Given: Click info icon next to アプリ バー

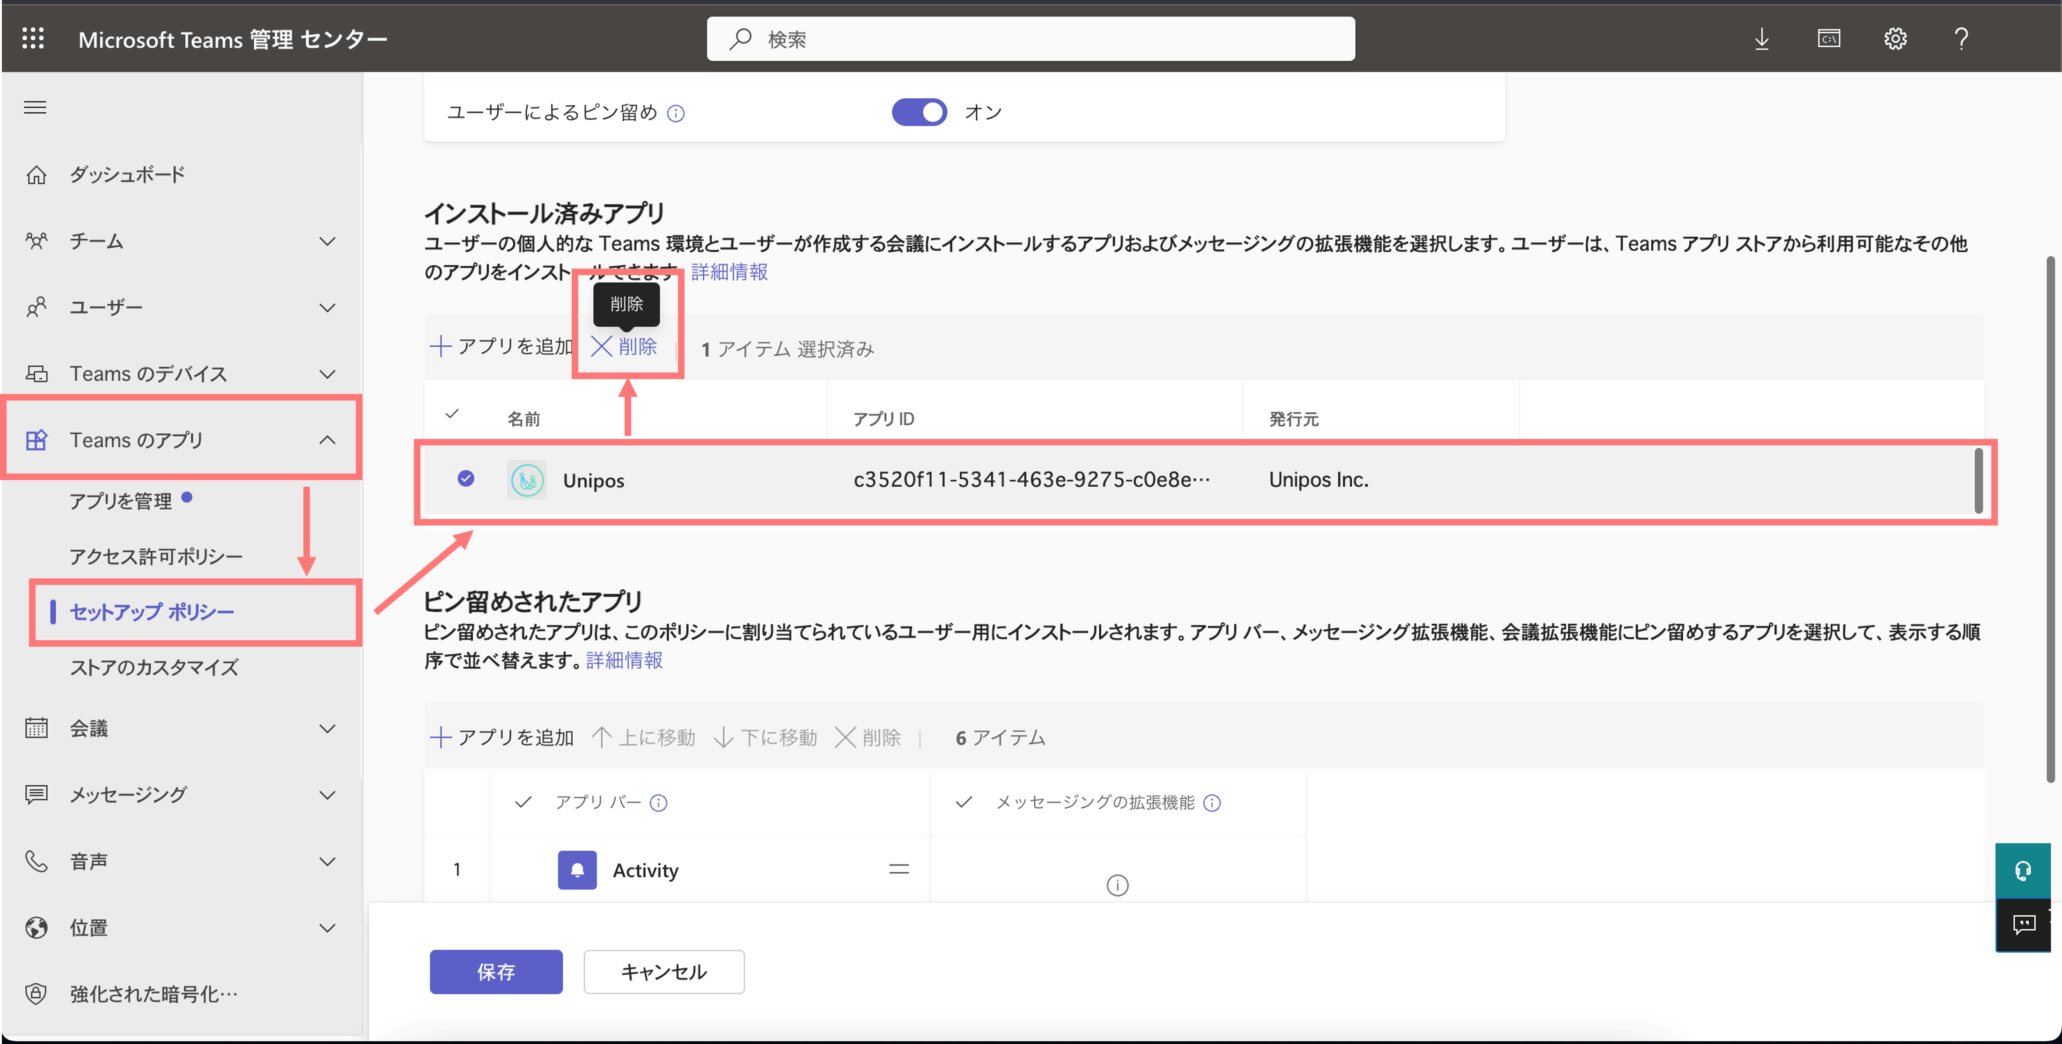Looking at the screenshot, I should (x=658, y=803).
